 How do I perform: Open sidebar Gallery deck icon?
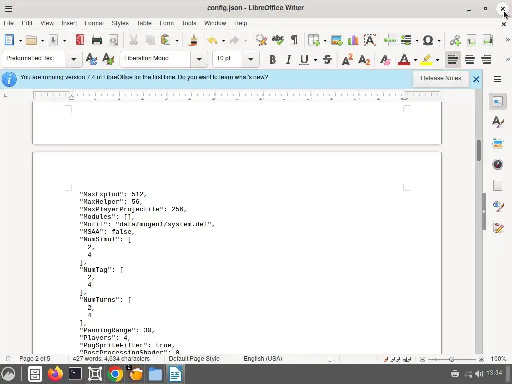click(x=497, y=143)
